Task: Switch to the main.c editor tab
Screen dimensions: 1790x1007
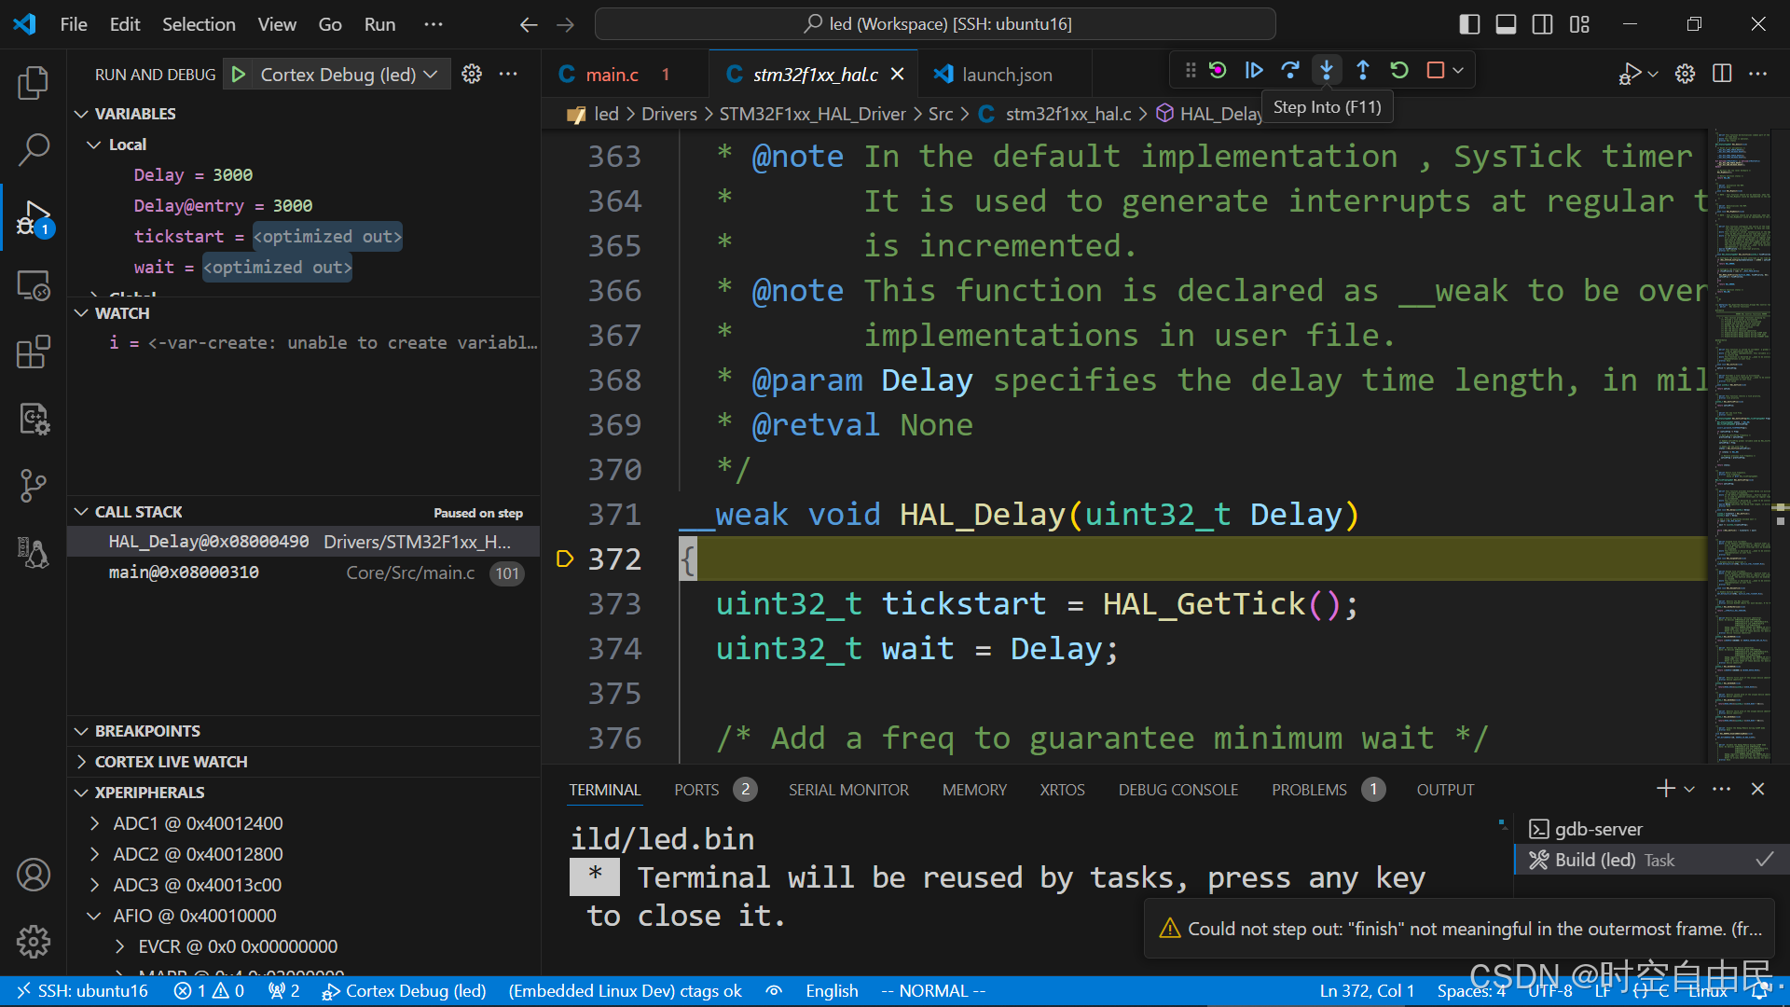Action: 612,75
